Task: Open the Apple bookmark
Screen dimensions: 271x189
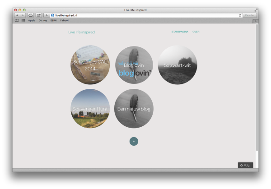Action: click(32, 20)
